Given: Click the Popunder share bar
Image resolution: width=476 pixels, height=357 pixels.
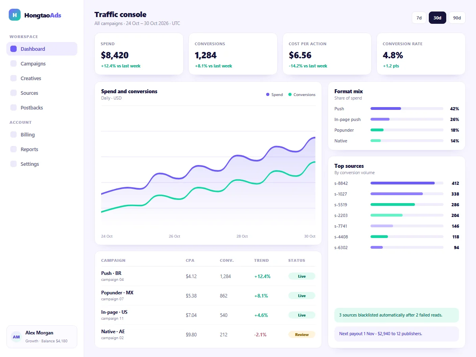Looking at the screenshot, I should pyautogui.click(x=407, y=130).
